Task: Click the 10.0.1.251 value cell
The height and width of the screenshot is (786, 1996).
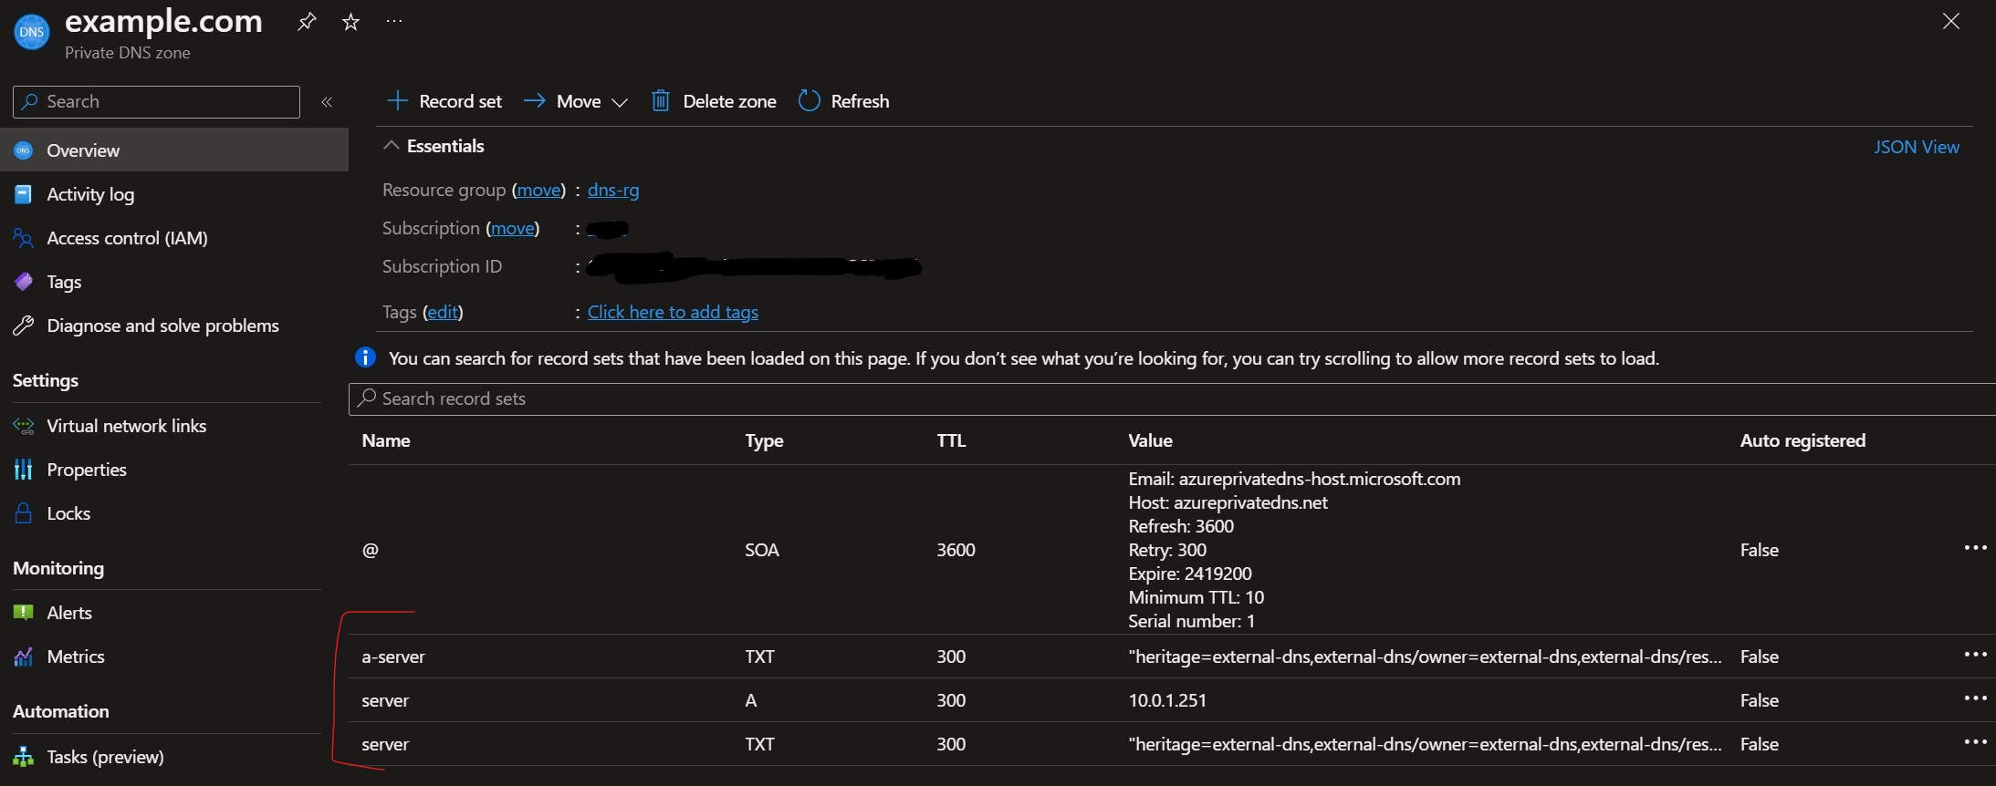Action: (x=1167, y=700)
